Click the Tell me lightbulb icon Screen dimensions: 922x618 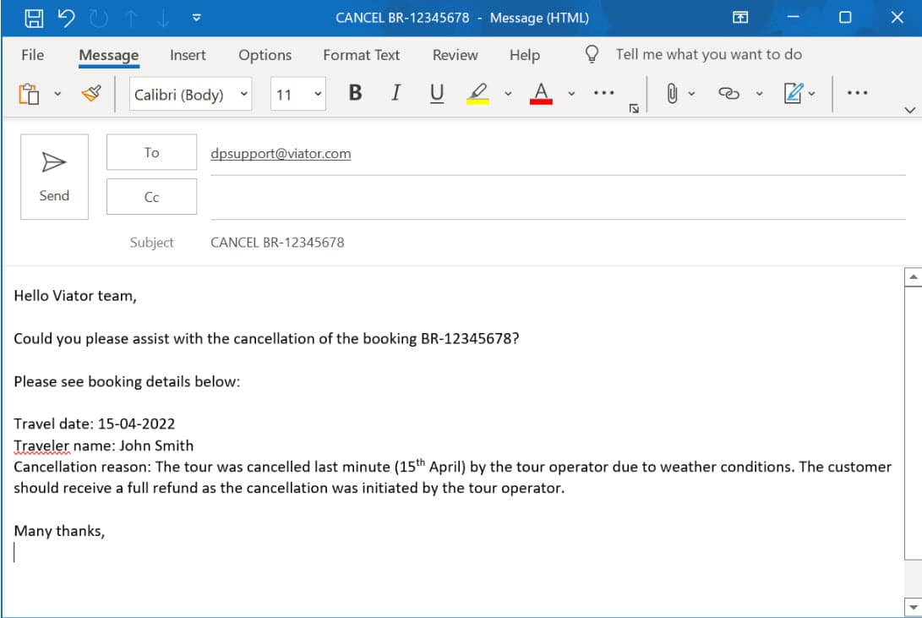coord(592,54)
